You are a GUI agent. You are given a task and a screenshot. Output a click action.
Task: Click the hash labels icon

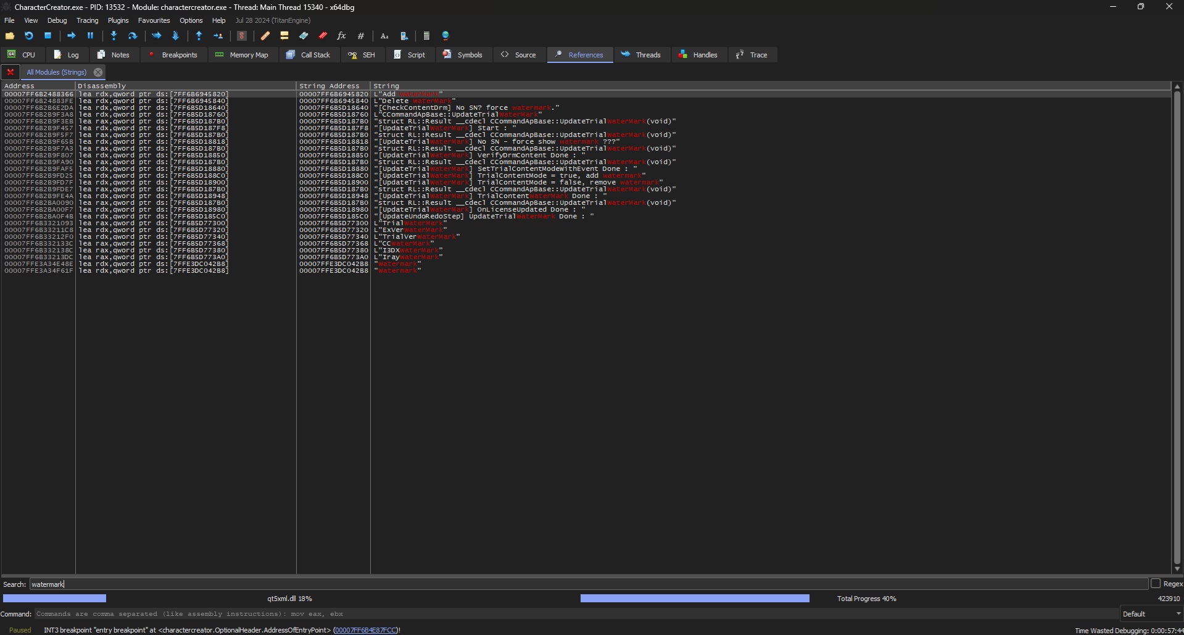tap(361, 36)
